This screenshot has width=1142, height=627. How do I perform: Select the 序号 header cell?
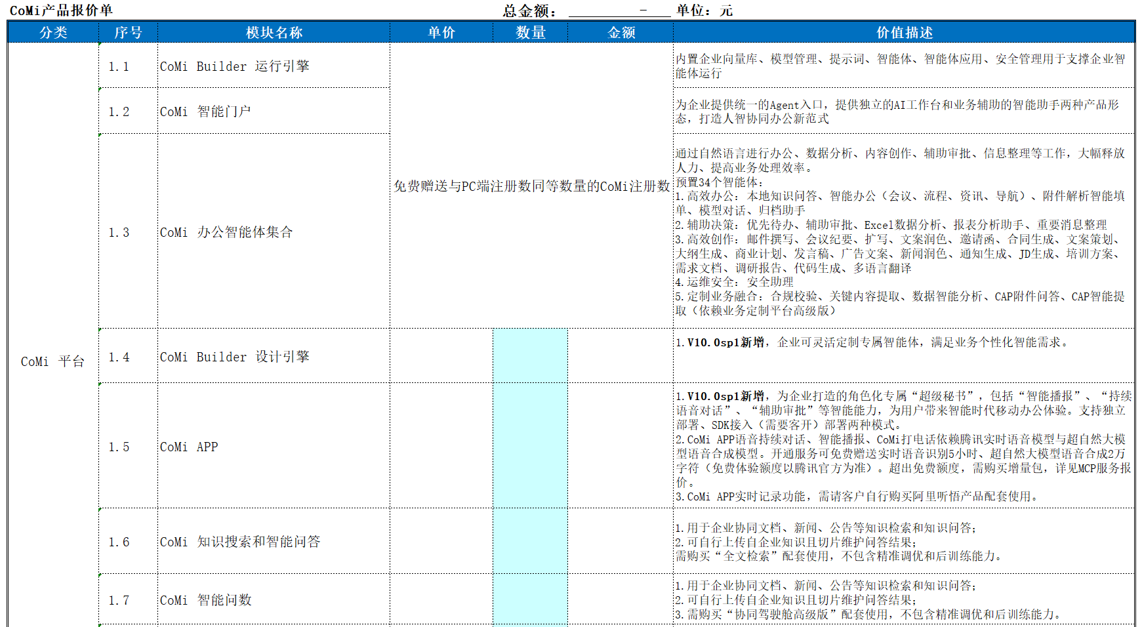click(x=128, y=32)
